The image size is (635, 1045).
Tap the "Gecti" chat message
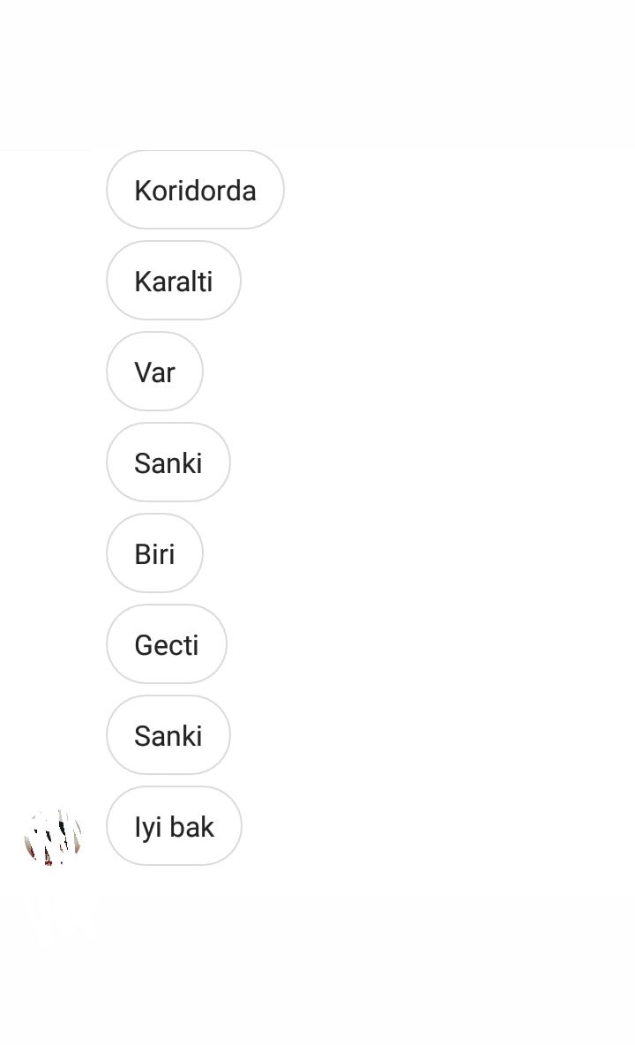[166, 644]
